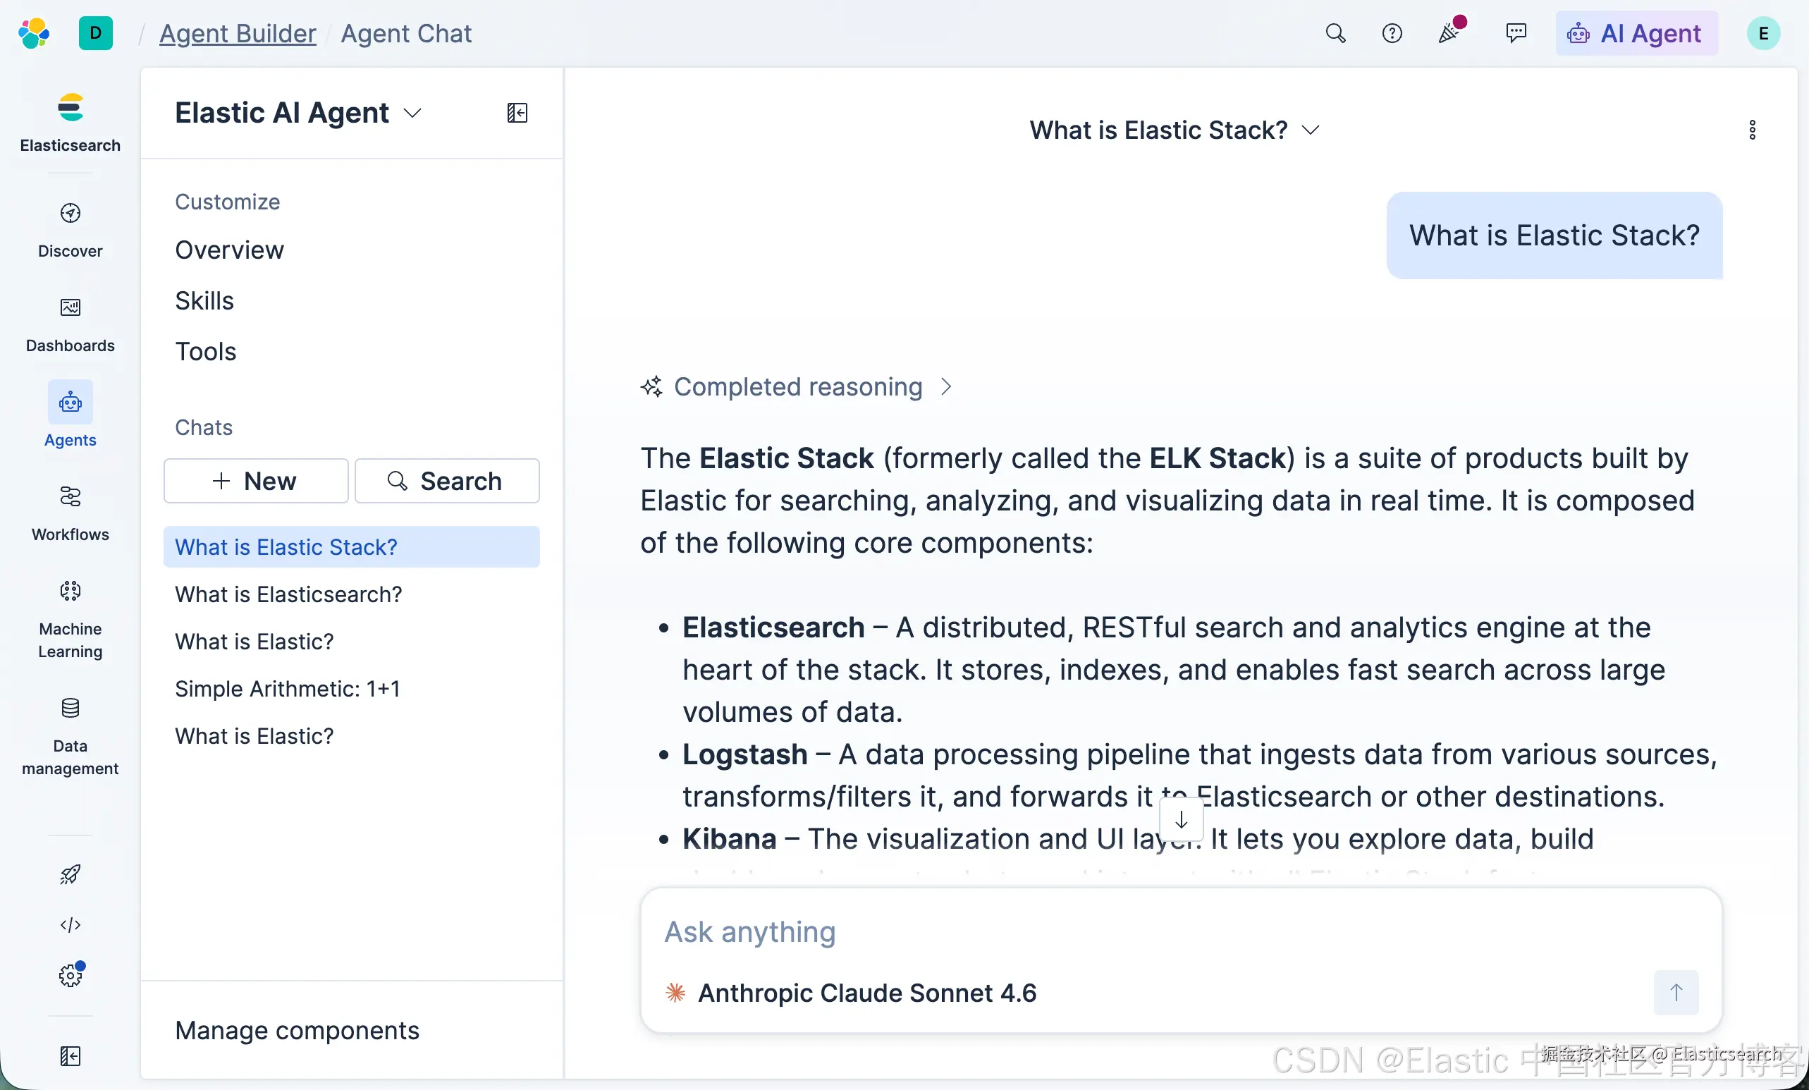1809x1090 pixels.
Task: Go to Elasticsearch home in sidebar
Action: (x=70, y=123)
